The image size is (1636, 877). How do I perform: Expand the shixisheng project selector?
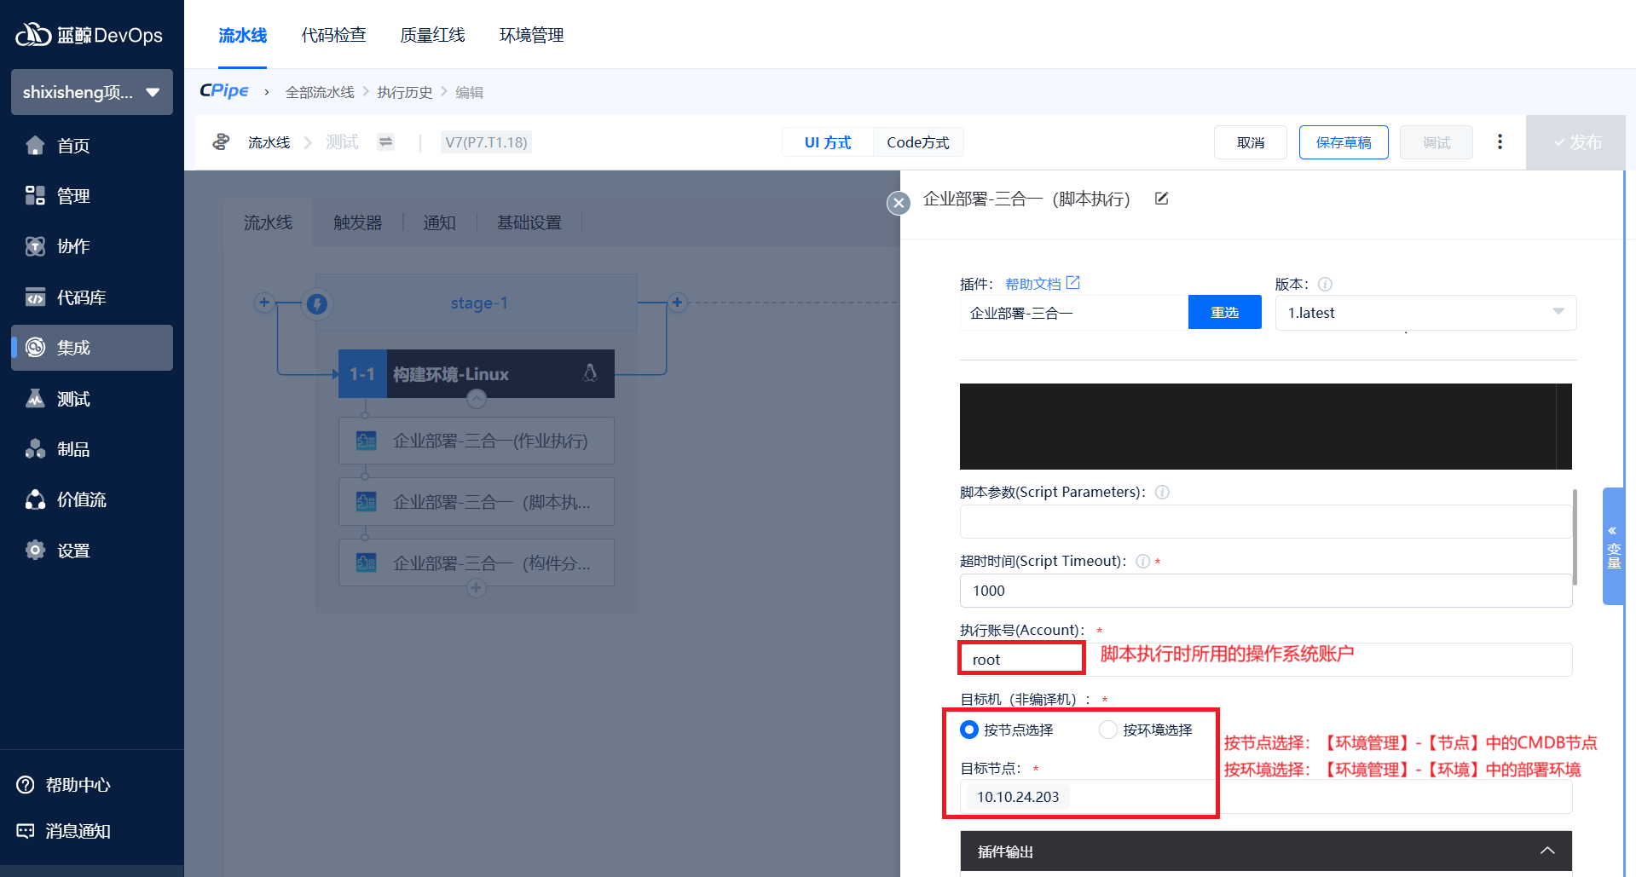click(91, 92)
